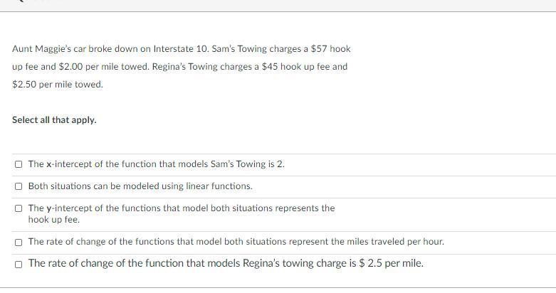Click the '$57' hook up amount in question
Viewport: 556px width, 293px height.
tap(319, 49)
